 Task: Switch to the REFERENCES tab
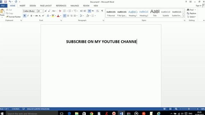click(61, 6)
